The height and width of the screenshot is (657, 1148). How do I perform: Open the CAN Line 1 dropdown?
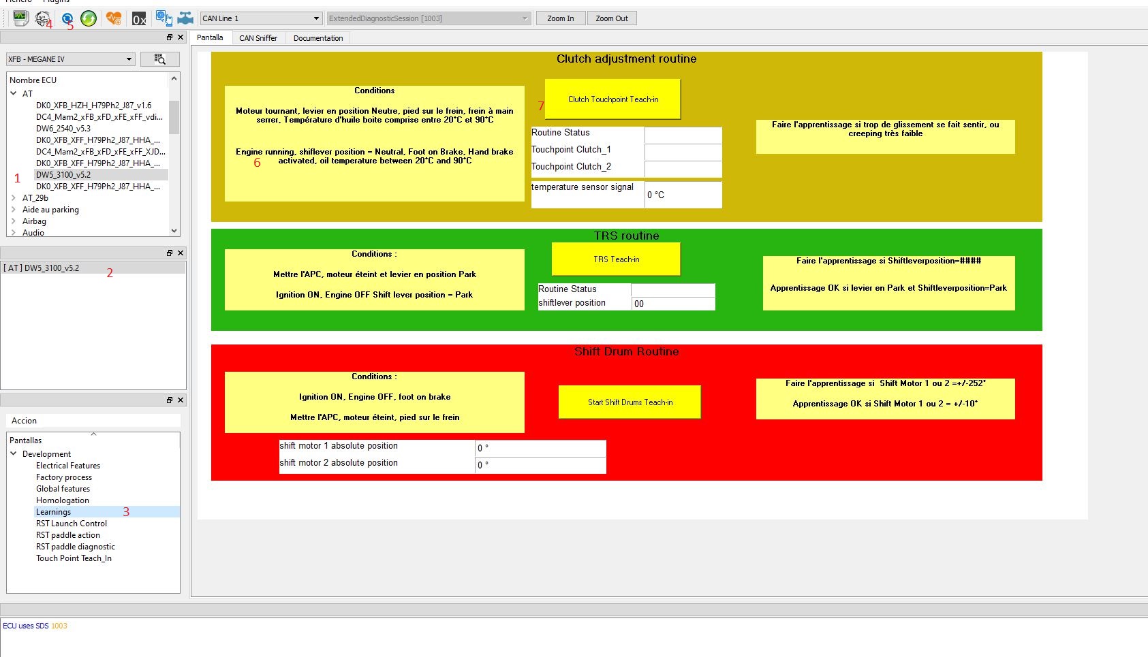point(261,18)
